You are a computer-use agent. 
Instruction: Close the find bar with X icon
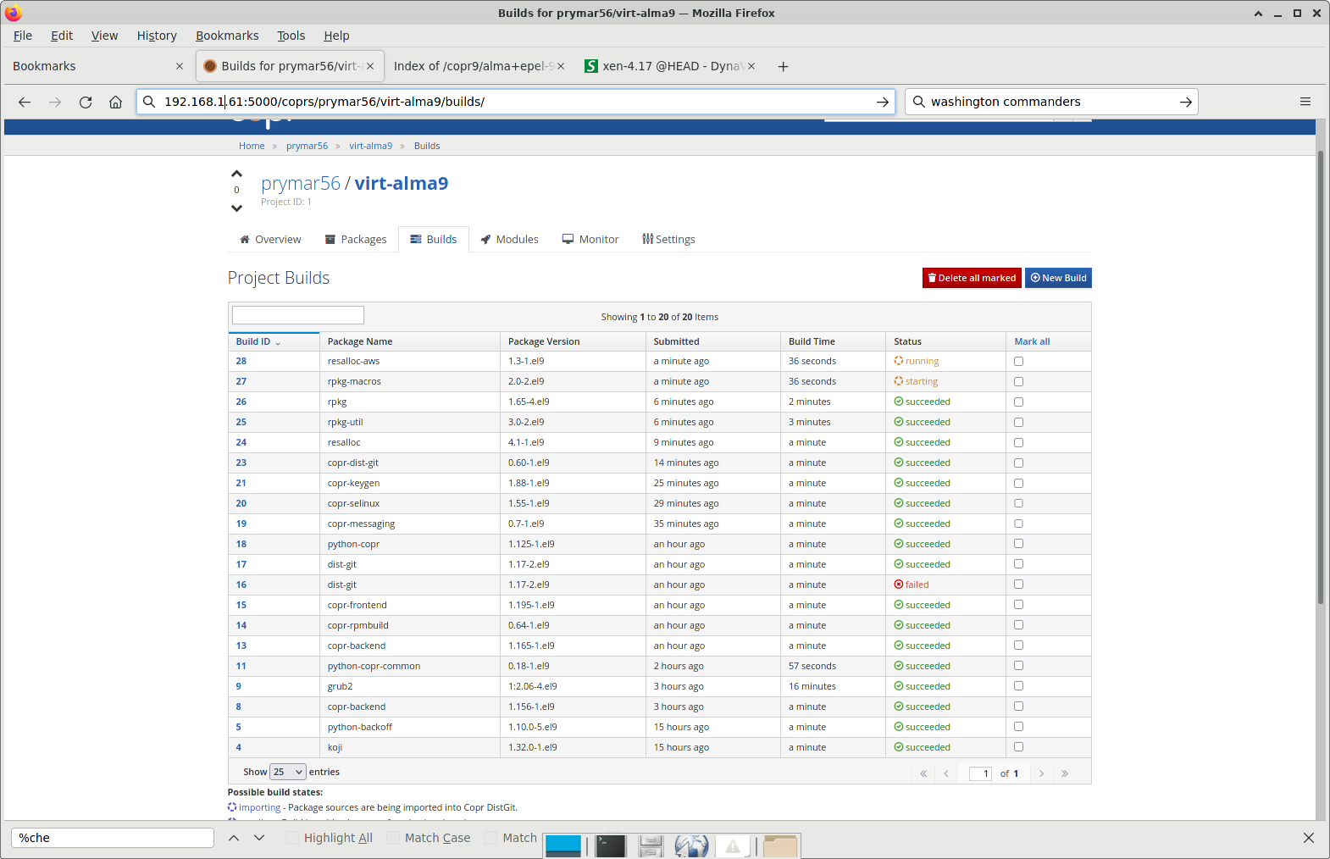tap(1308, 838)
